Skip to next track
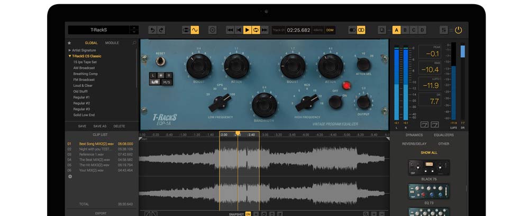Screen dimensions: 529x216 264,30
